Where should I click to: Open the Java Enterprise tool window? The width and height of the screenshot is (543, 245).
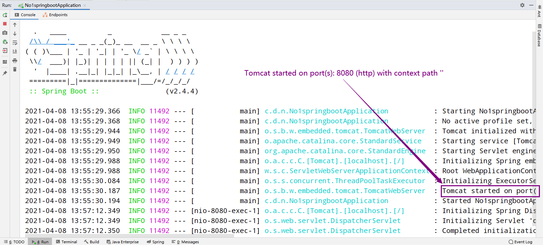coord(123,242)
